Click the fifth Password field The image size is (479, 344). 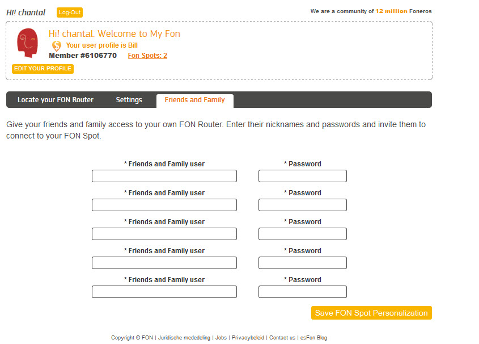pyautogui.click(x=302, y=292)
